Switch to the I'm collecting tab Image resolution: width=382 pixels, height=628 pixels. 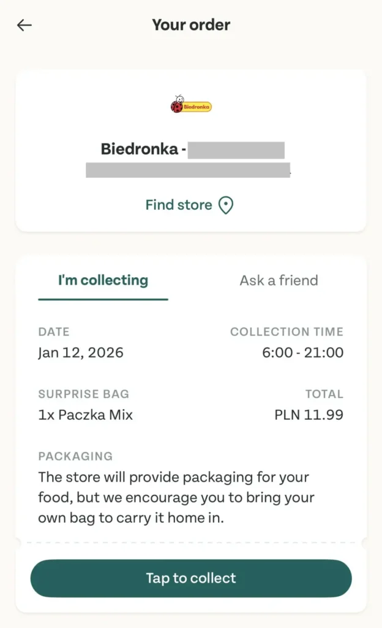click(x=103, y=280)
